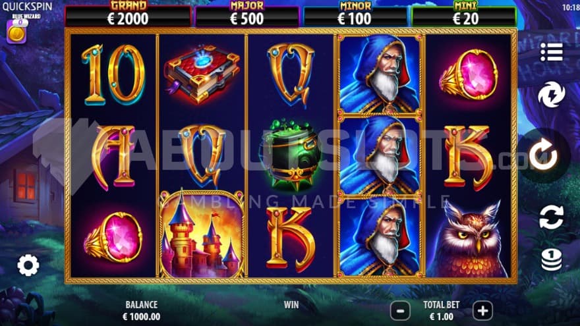Click the Mini €20 jackpot display
This screenshot has height=326, width=580.
click(464, 14)
